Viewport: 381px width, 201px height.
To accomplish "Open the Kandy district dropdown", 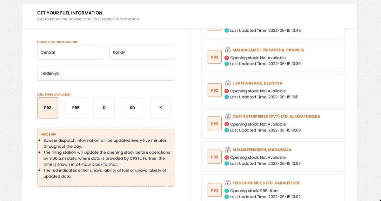I will [x=142, y=52].
